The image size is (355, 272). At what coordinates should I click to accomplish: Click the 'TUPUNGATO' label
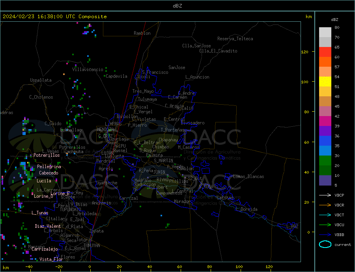point(71,210)
